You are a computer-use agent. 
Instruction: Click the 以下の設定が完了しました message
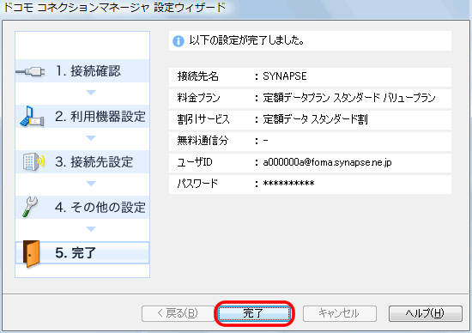tap(246, 40)
